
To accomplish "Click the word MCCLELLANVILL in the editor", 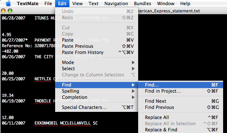I will 76,123.
